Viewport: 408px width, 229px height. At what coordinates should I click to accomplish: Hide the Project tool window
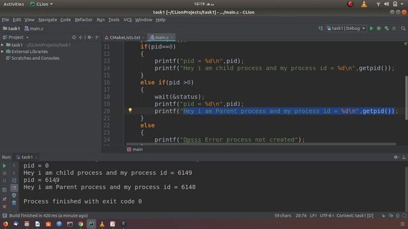point(97,38)
